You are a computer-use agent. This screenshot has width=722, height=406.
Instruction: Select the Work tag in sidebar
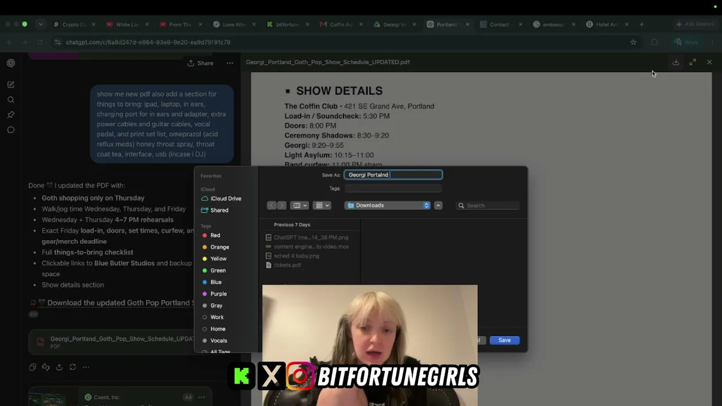click(x=213, y=317)
